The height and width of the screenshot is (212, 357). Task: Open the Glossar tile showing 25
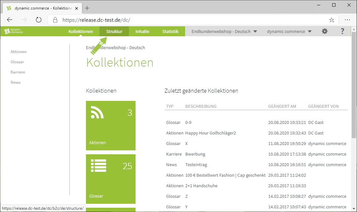click(x=111, y=179)
